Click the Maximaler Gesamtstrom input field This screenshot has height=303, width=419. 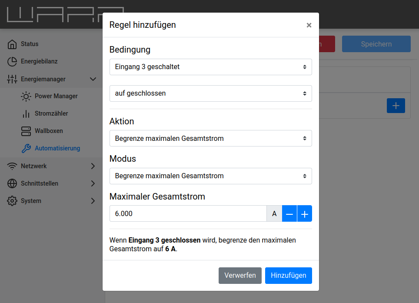pyautogui.click(x=188, y=214)
